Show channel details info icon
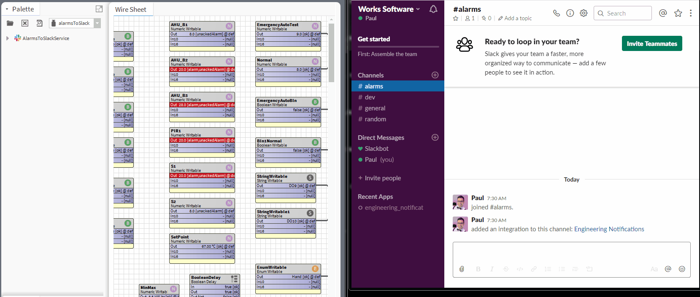 tap(570, 13)
